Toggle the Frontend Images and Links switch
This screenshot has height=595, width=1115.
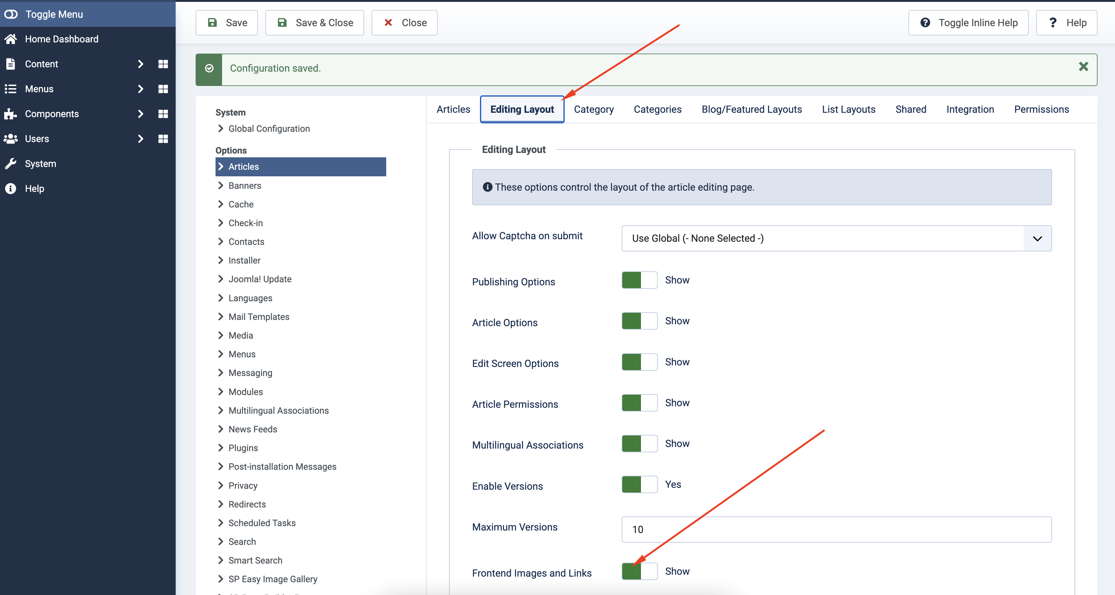coord(639,571)
